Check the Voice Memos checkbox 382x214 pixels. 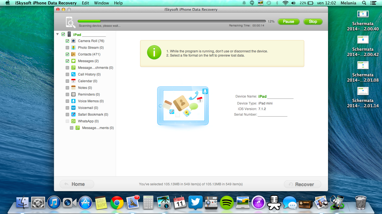pyautogui.click(x=67, y=101)
